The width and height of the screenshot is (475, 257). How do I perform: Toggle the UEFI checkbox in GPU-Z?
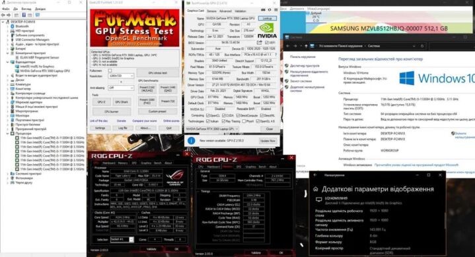267,43
